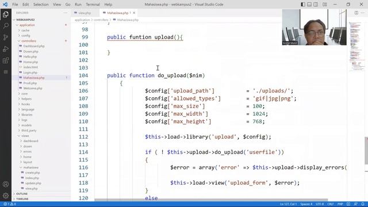Click the vertical editor scrollbar thumb
Viewport: 368px width, 207px height.
(x=366, y=151)
